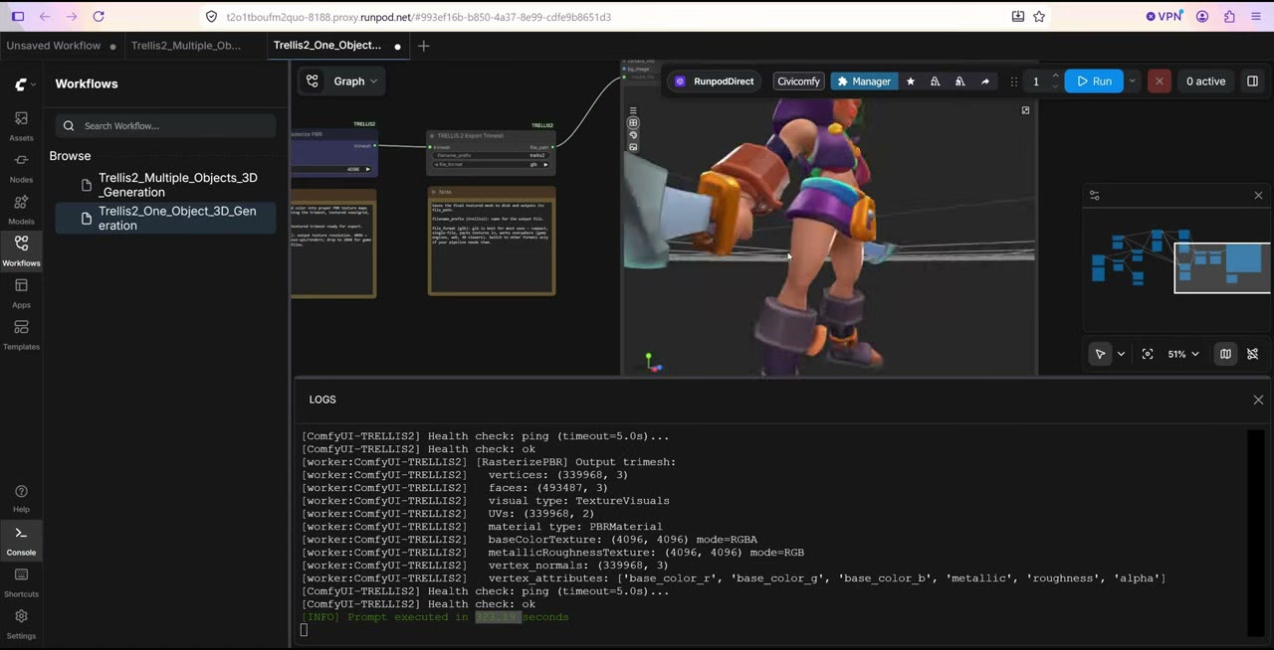Bookmark this page with star icon
This screenshot has height=650, width=1274.
coord(1039,16)
